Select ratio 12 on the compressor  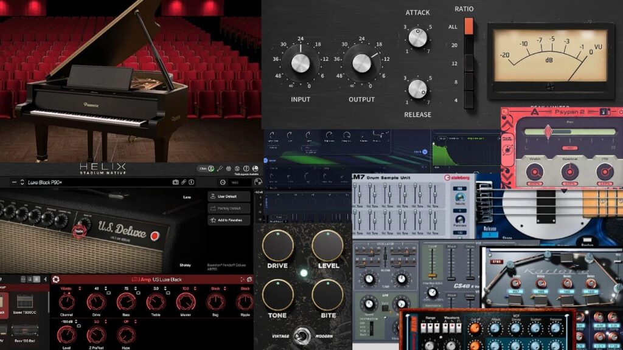point(469,63)
